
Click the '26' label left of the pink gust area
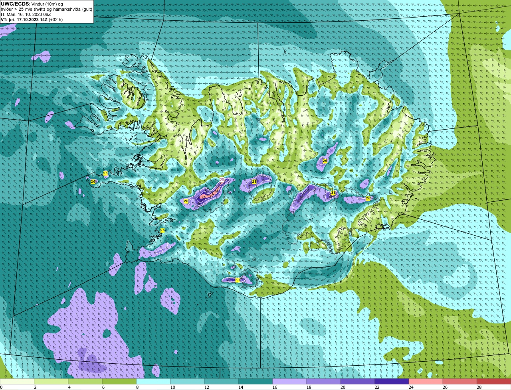pyautogui.click(x=186, y=201)
